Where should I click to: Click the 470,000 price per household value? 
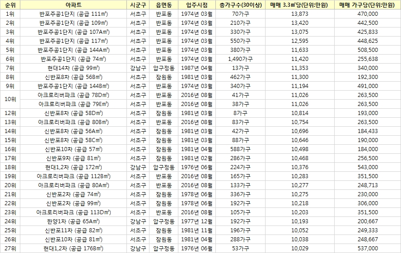368,14
